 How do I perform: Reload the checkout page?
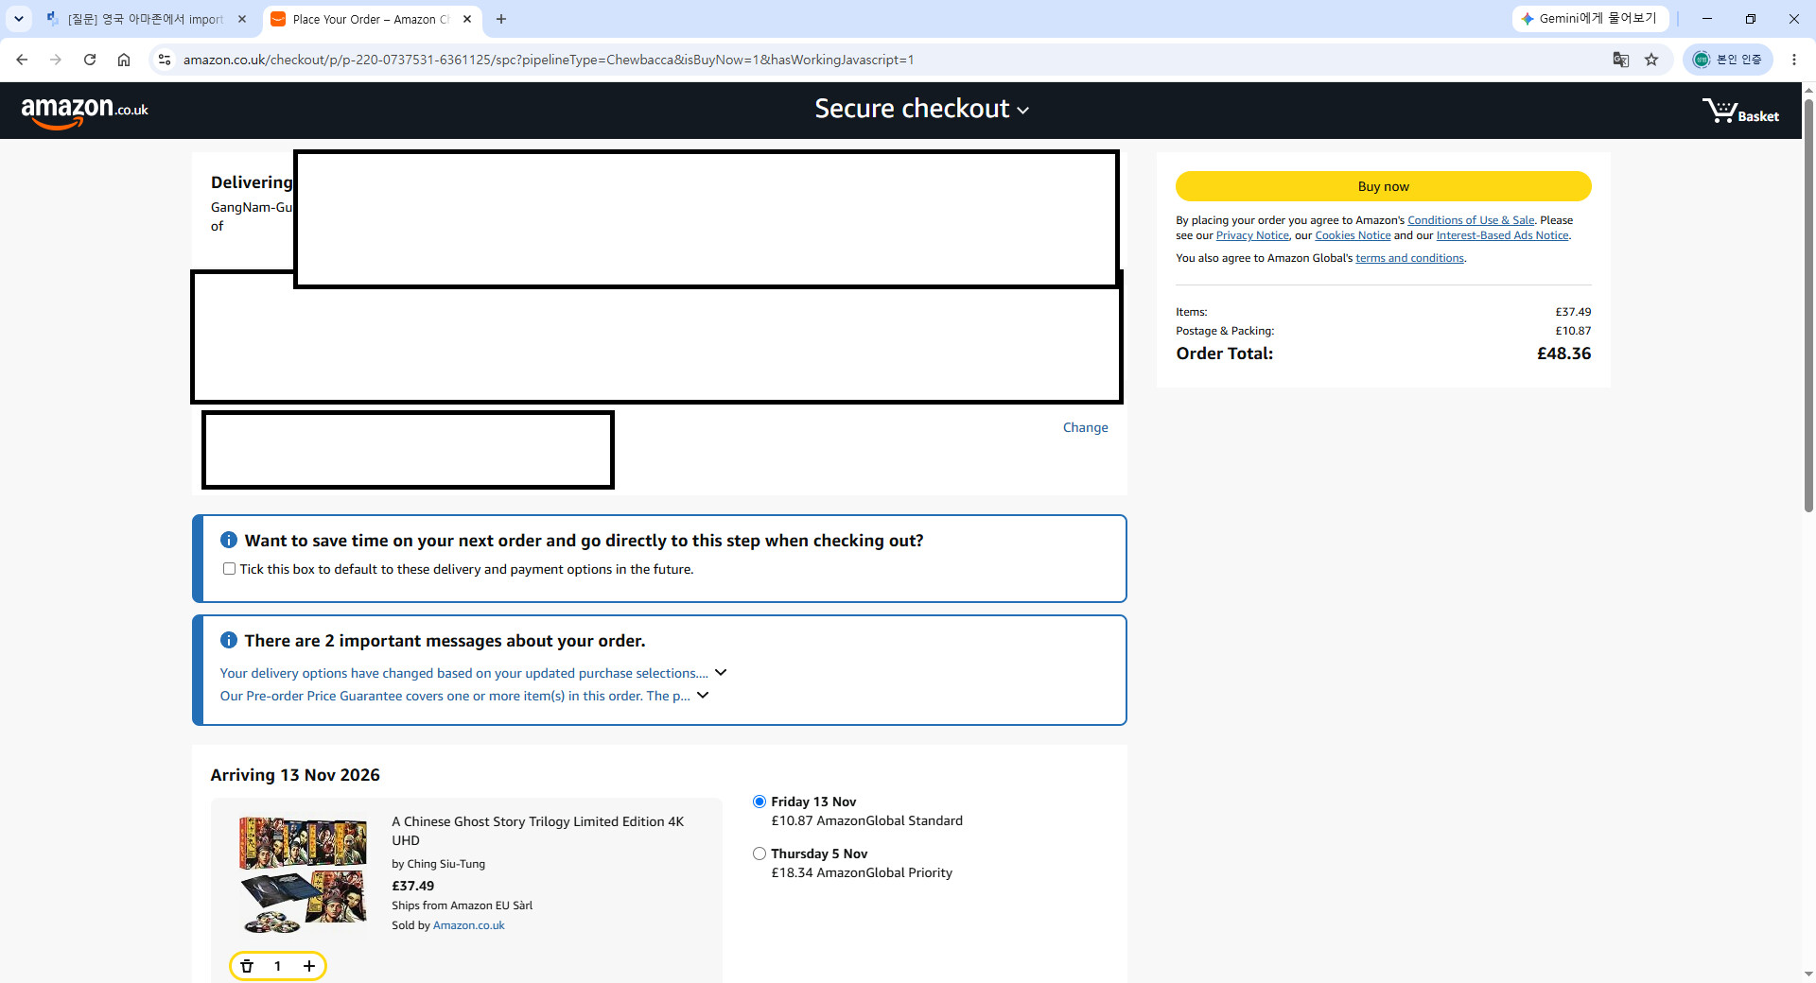tap(90, 60)
